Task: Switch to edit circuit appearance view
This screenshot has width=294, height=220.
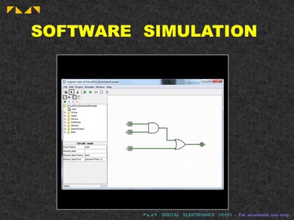Action: 79,97
